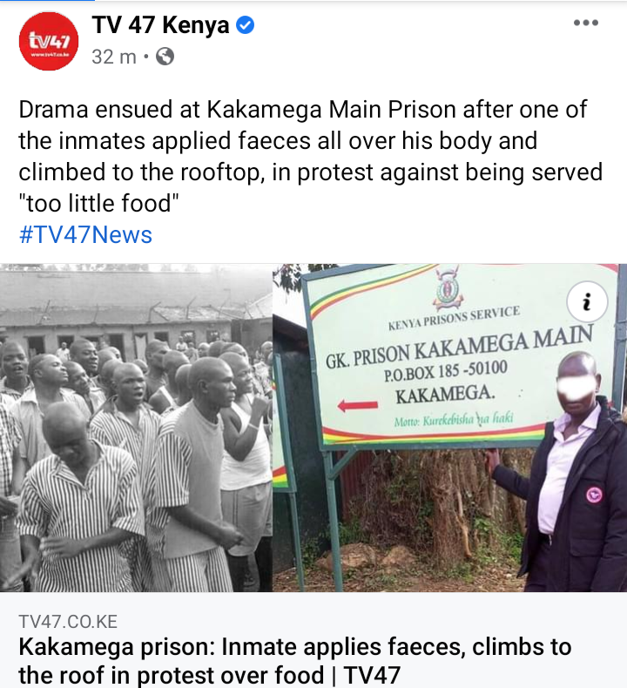The width and height of the screenshot is (627, 688).
Task: Open the Kakamega prison article headline
Action: coord(295,661)
